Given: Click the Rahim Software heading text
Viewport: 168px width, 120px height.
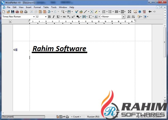Looking at the screenshot, I should [x=59, y=49].
